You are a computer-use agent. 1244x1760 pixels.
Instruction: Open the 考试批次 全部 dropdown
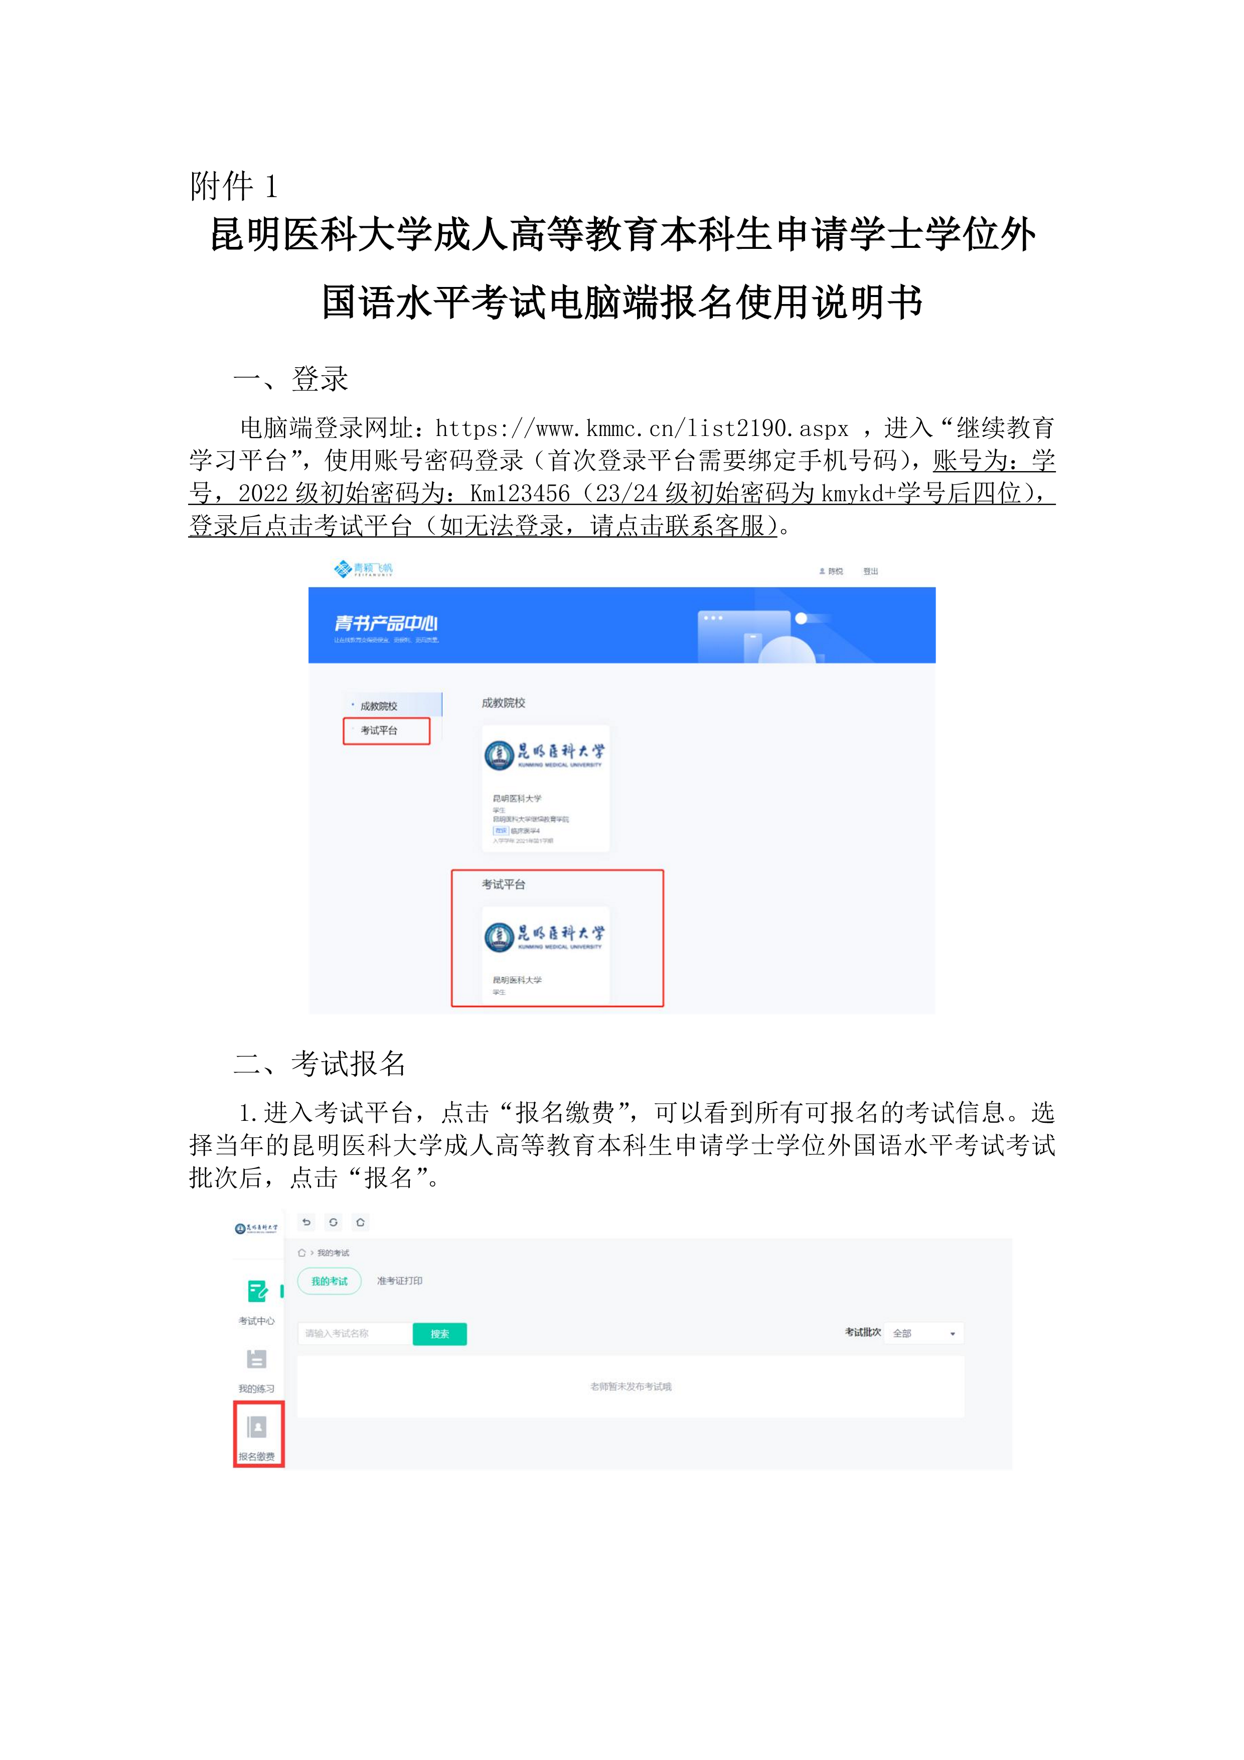click(924, 1333)
